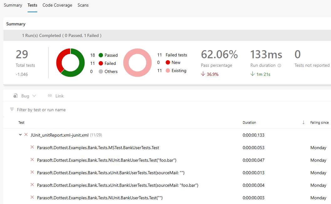Click the filter icon beside search field
The width and height of the screenshot is (331, 204).
click(x=12, y=110)
